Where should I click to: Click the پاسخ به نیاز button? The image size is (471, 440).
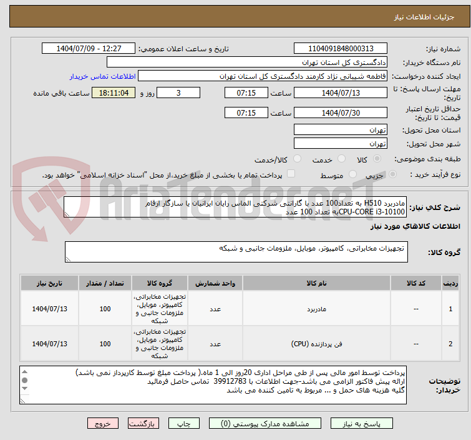point(362,424)
